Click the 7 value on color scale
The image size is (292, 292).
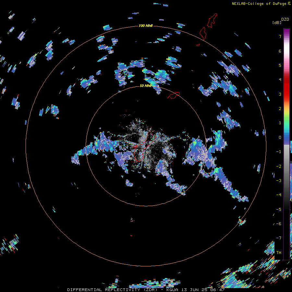point(280,36)
